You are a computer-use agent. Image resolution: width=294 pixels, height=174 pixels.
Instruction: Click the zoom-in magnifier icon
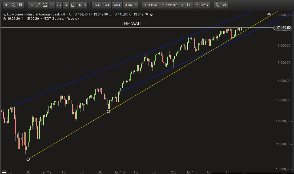click(217, 5)
